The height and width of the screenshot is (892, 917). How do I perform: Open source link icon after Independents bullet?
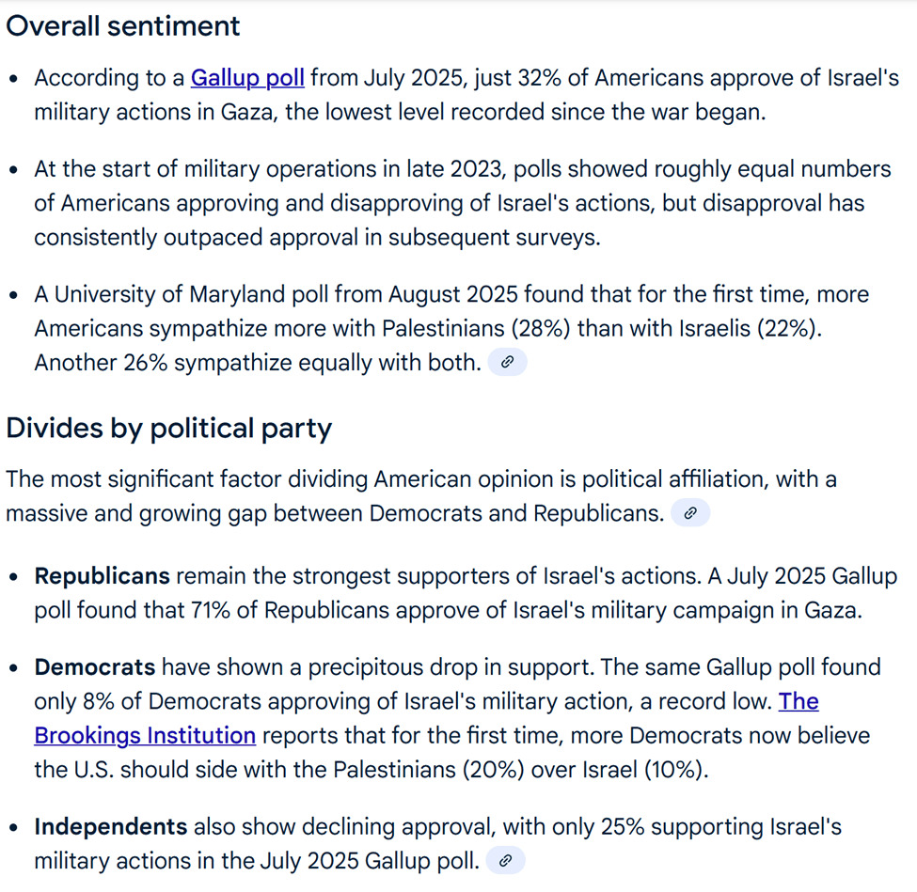506,860
